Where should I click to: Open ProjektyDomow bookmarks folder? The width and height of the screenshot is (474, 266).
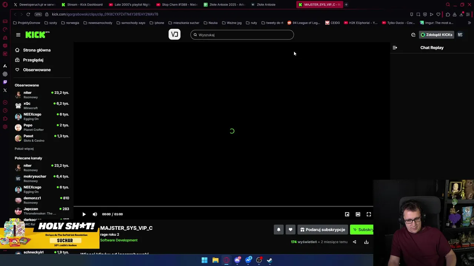27,23
